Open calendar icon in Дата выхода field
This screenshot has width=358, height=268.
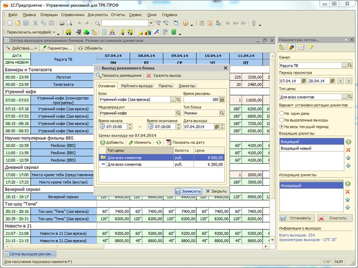[217, 126]
